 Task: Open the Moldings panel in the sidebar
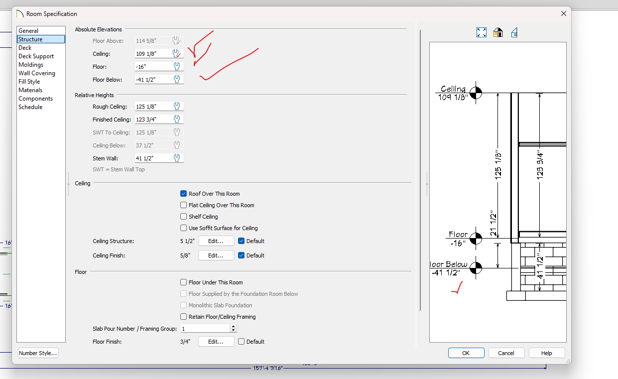(31, 65)
